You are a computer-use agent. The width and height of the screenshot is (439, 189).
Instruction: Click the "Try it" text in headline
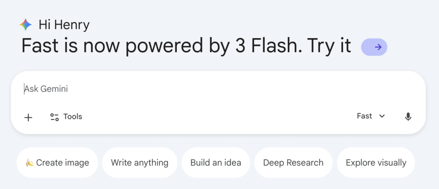click(329, 46)
